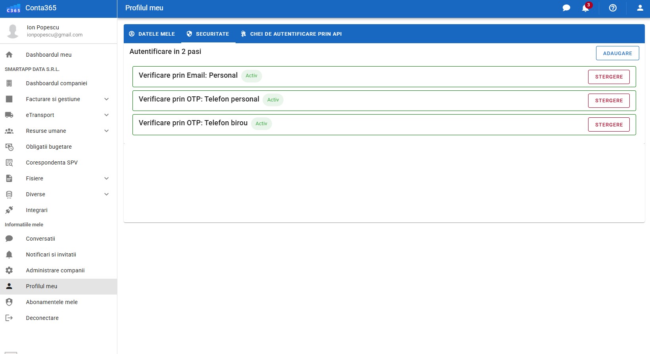Open the chat messages icon in header
The width and height of the screenshot is (650, 354).
tap(566, 8)
